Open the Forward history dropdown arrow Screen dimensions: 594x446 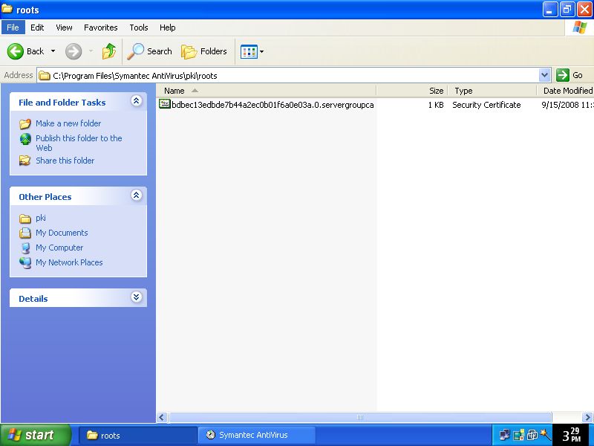pos(91,51)
